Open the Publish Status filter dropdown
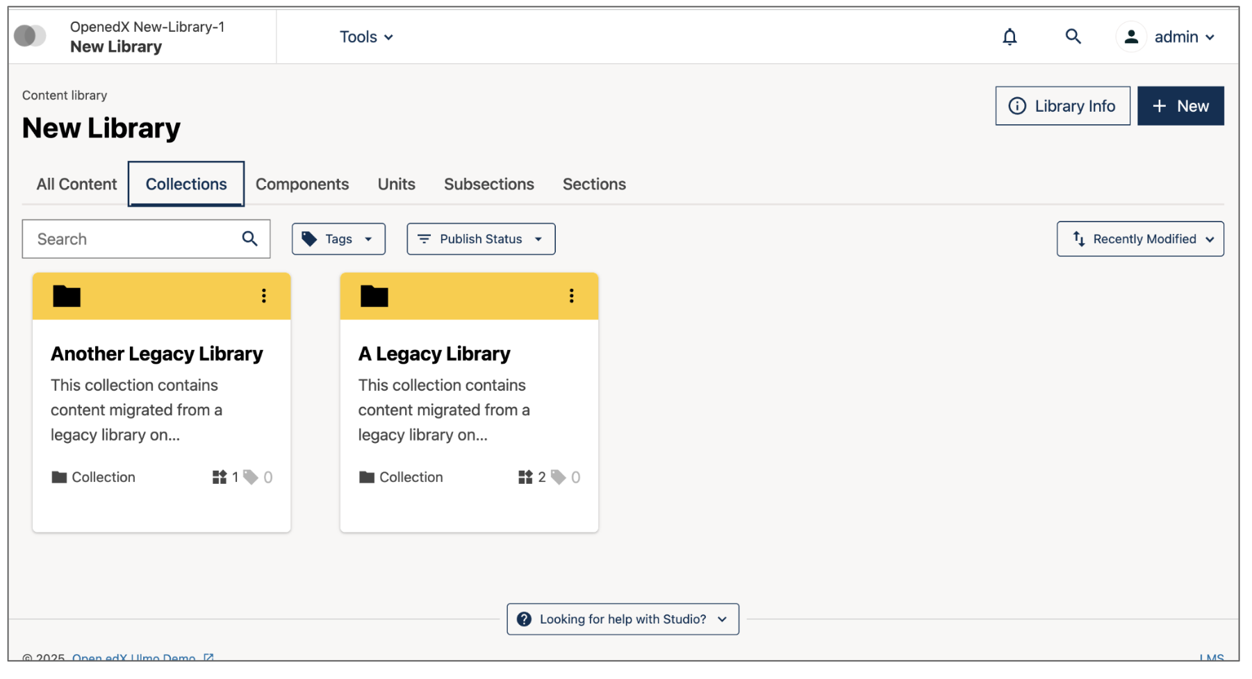This screenshot has height=679, width=1252. [480, 239]
